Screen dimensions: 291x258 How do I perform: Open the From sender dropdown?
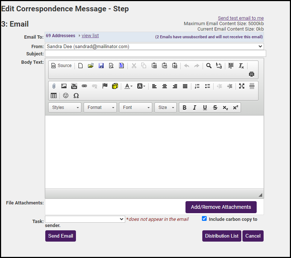click(x=154, y=47)
